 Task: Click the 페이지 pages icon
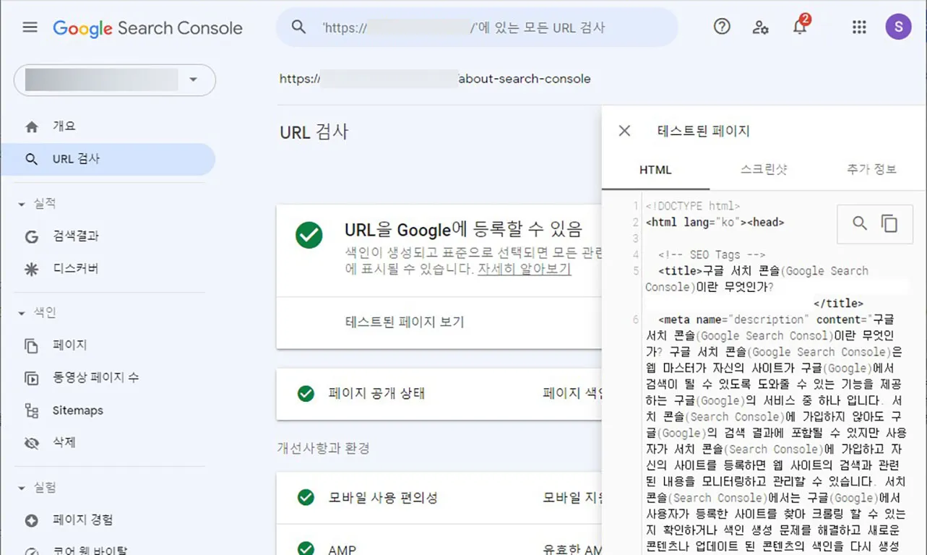pyautogui.click(x=31, y=345)
